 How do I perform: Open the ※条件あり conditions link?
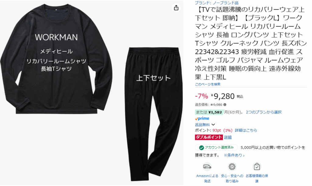point(234,155)
